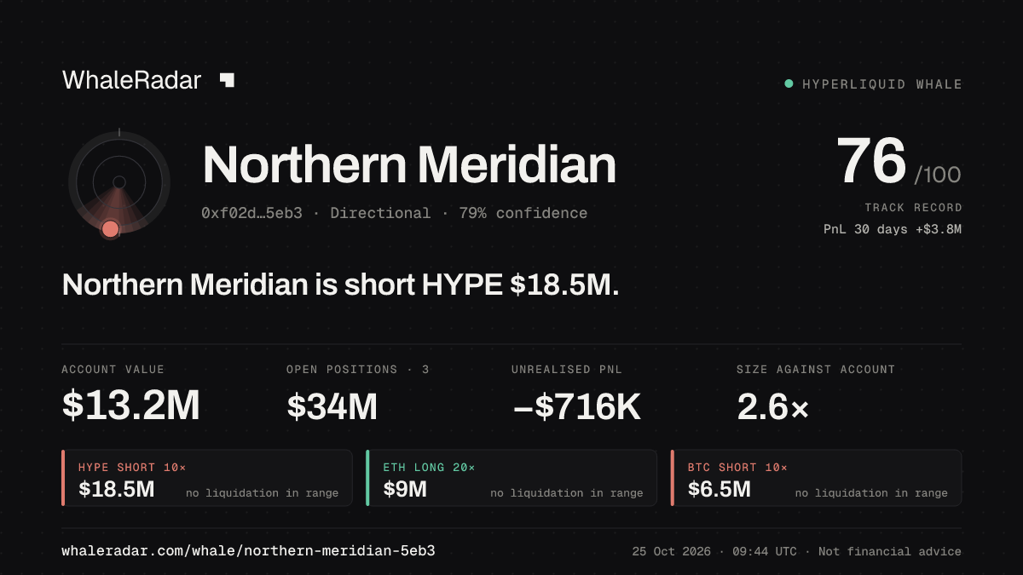
Task: Click no liquidation note in ETH card
Action: click(x=567, y=493)
